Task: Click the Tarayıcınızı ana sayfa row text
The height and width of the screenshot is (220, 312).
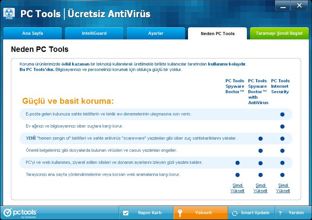Action: point(103,175)
